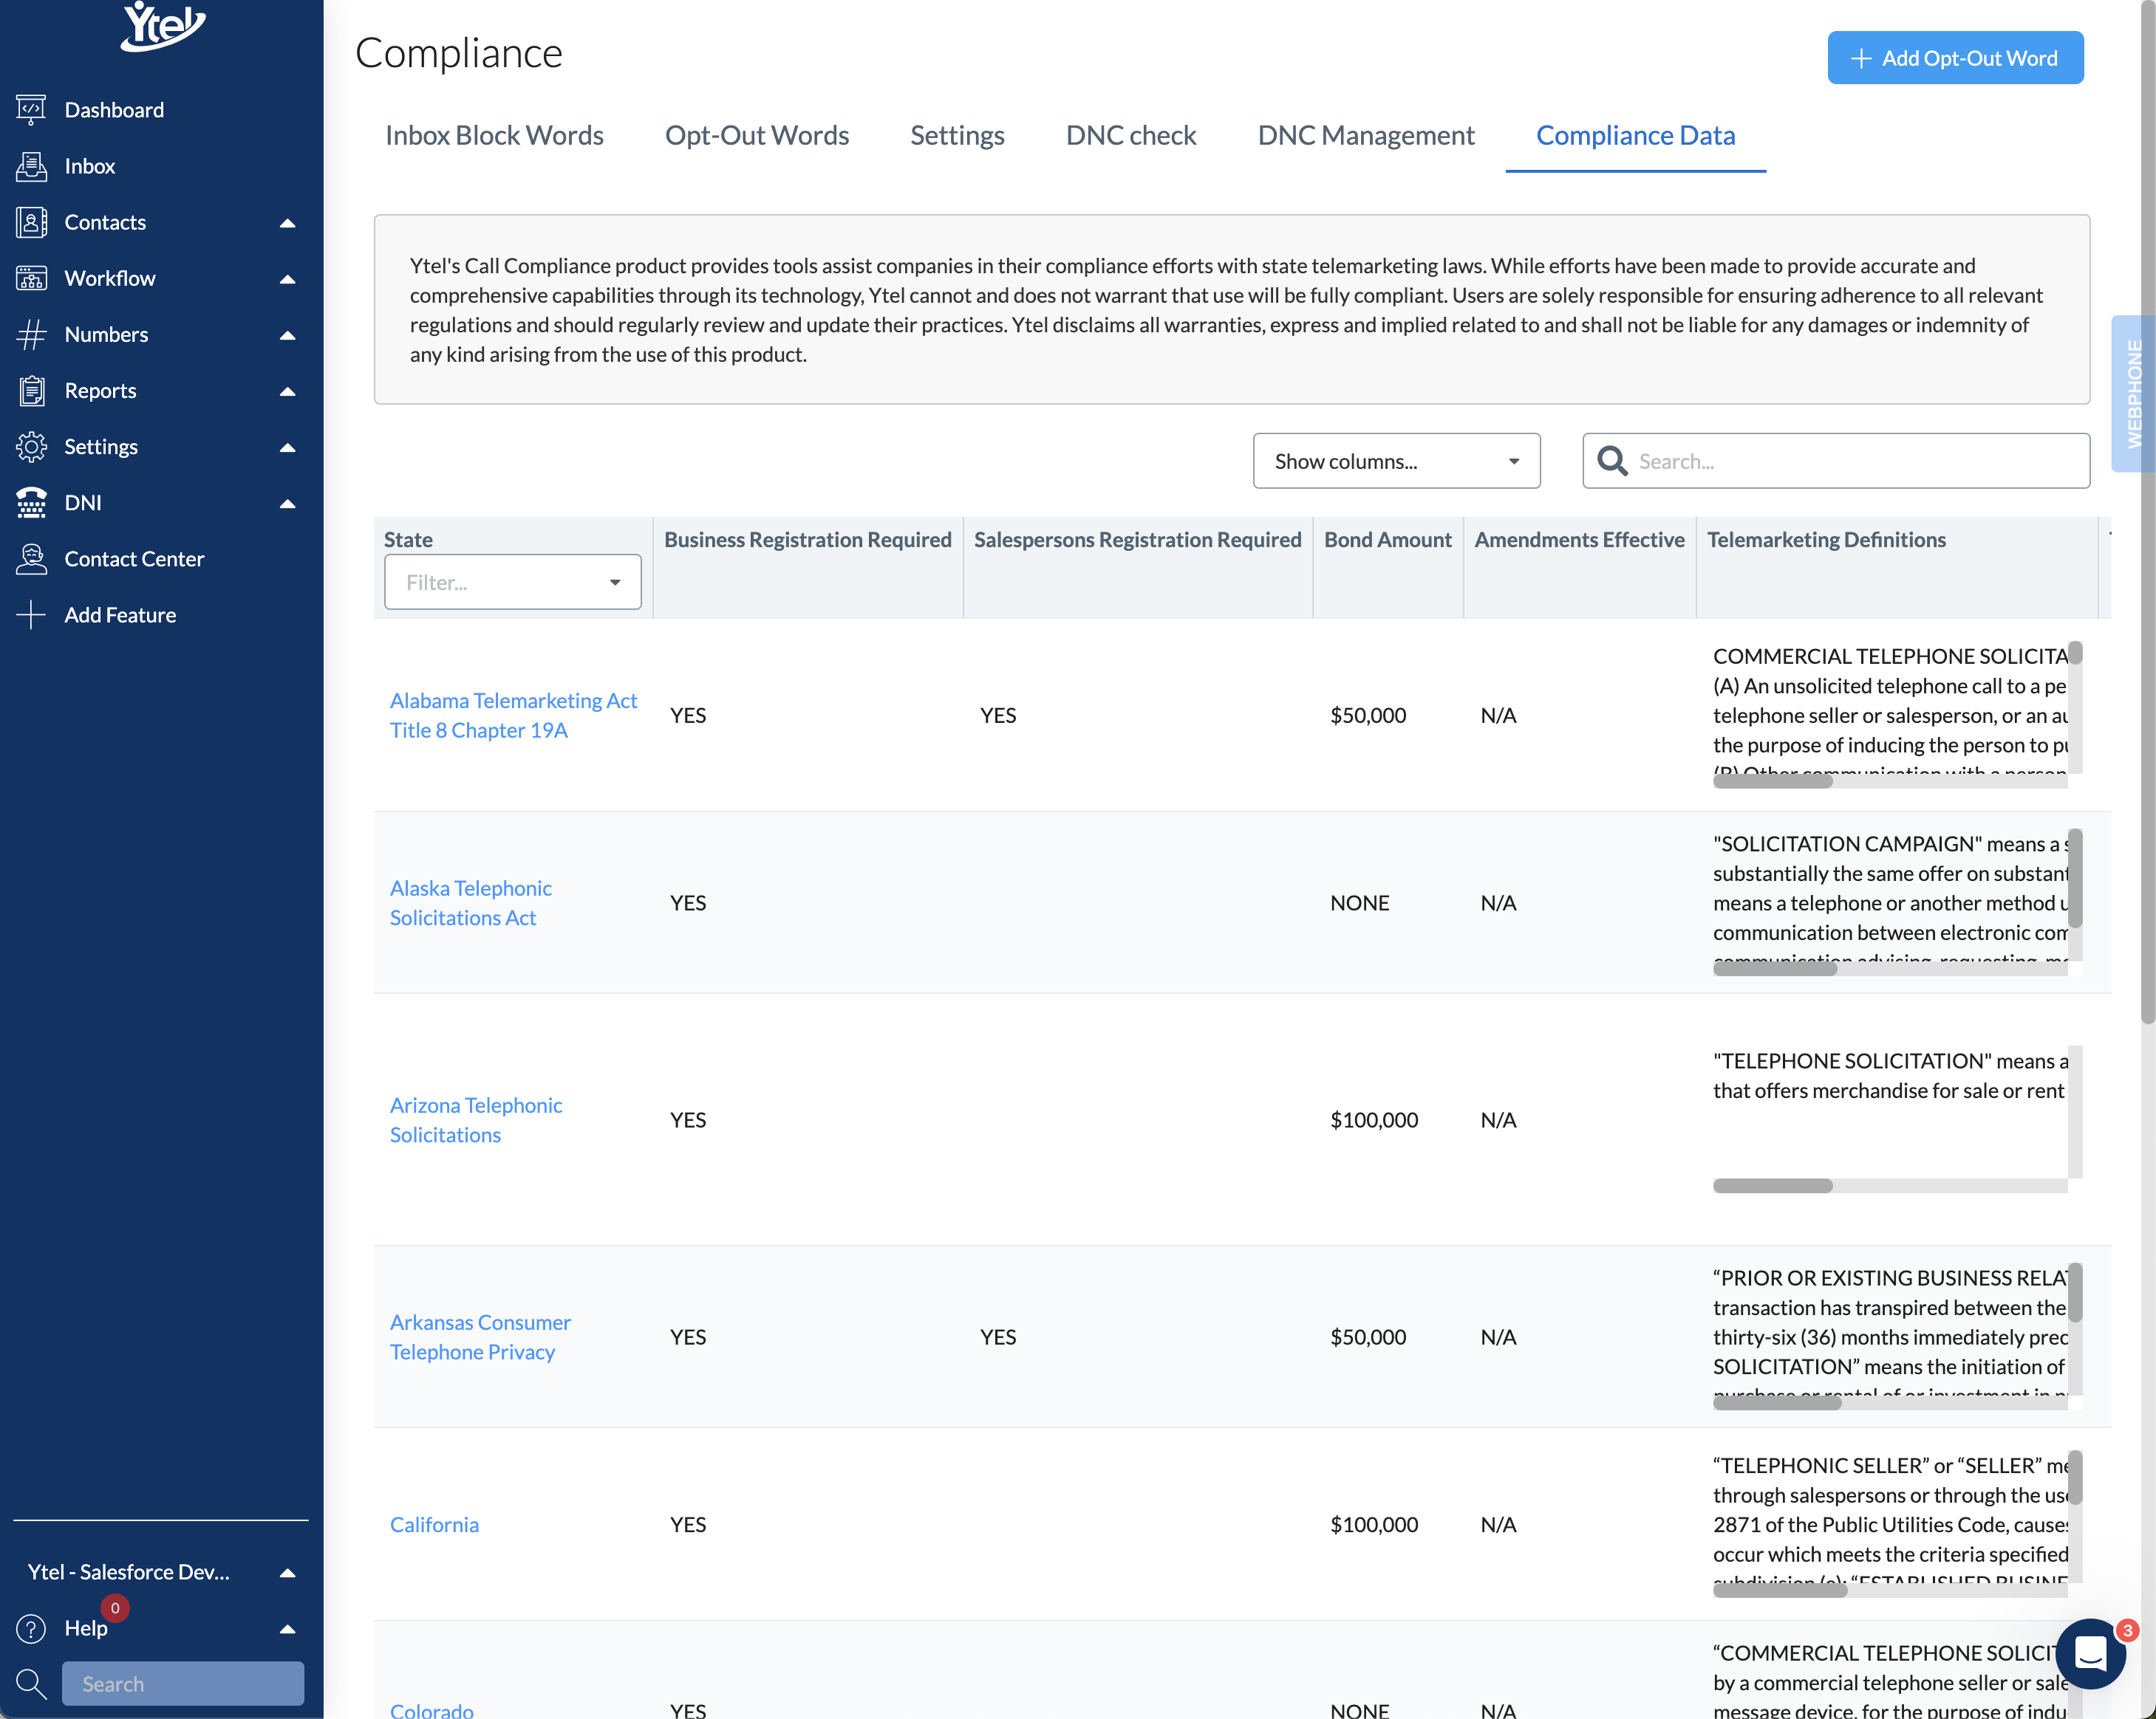Screen dimensions: 2156x1719
Task: Open Inbox via its sidebar icon
Action: click(31, 166)
